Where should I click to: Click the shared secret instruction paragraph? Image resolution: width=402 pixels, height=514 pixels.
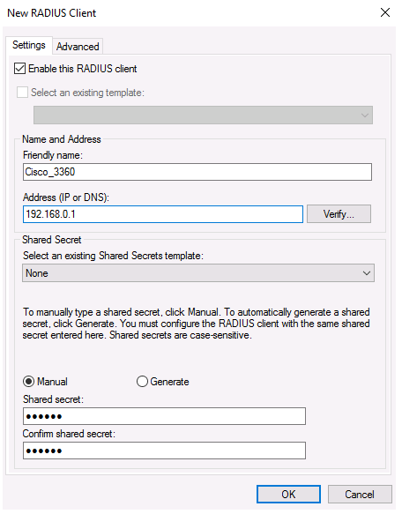click(x=196, y=324)
